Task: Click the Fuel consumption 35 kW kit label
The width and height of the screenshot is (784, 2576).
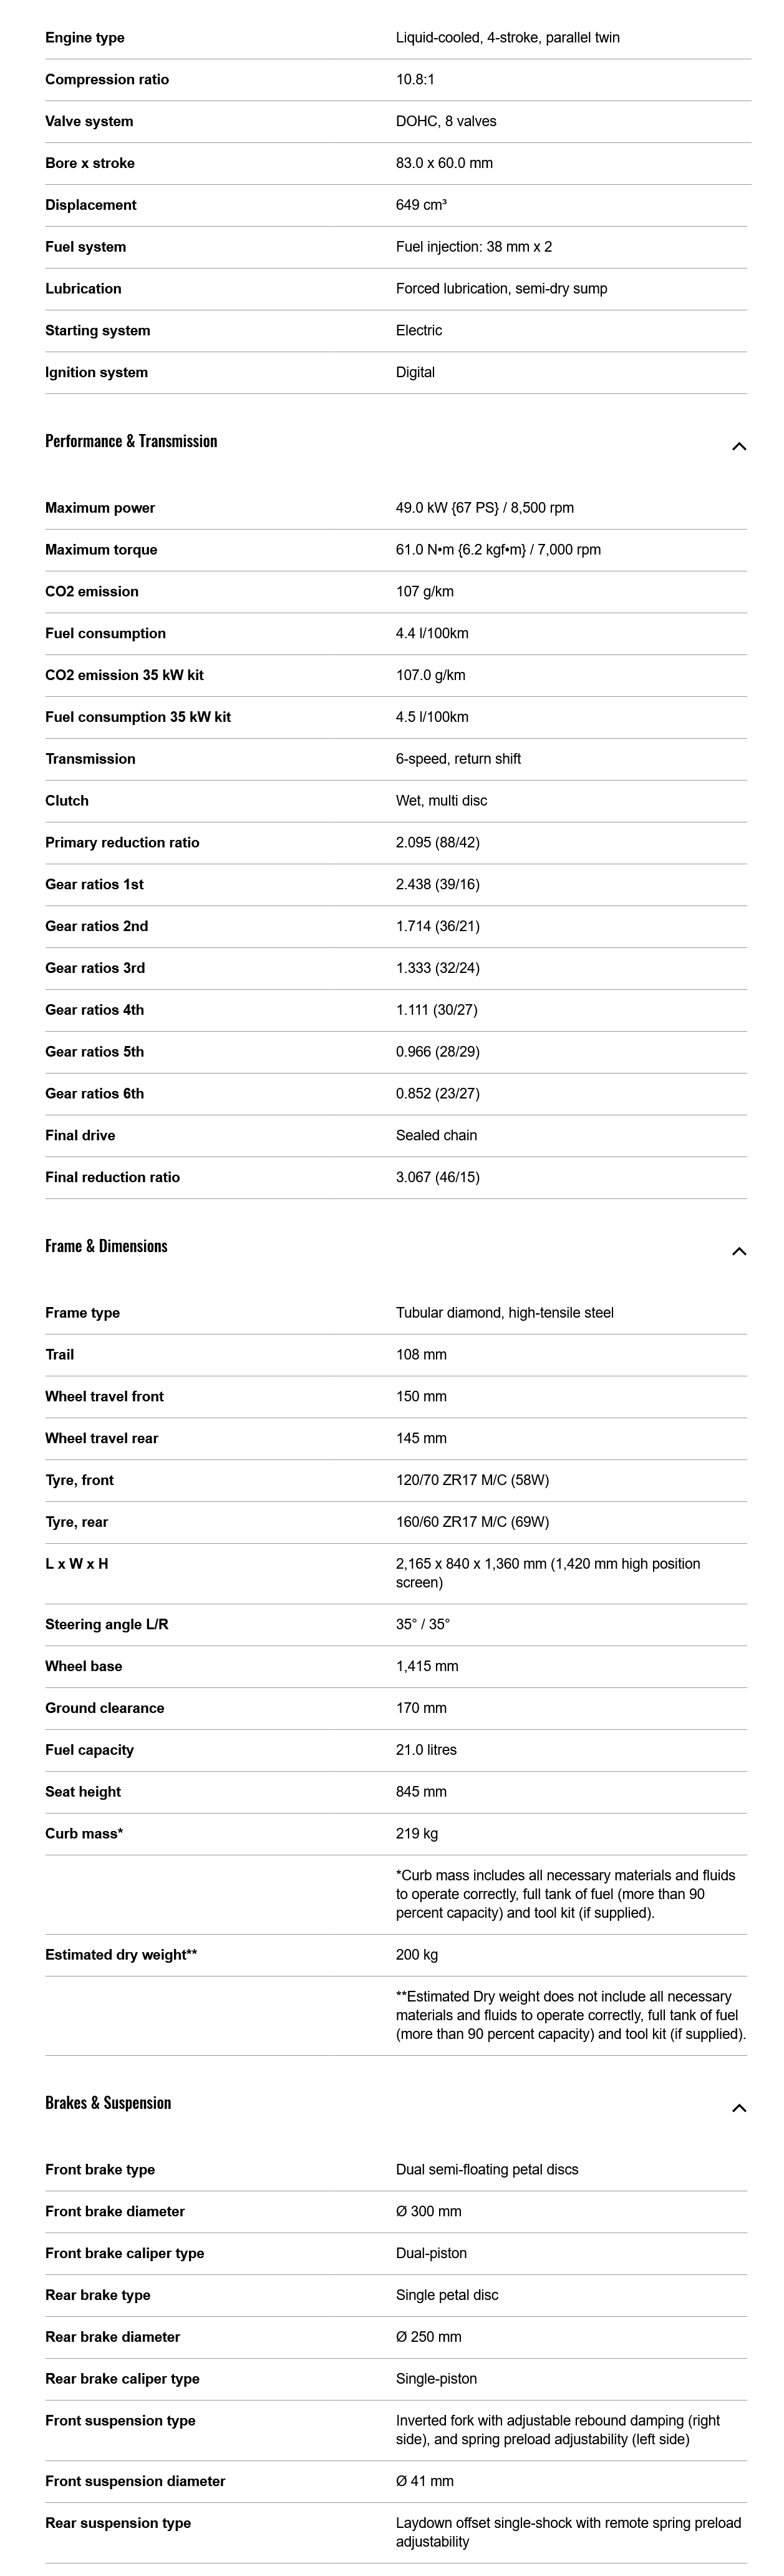Action: [138, 717]
